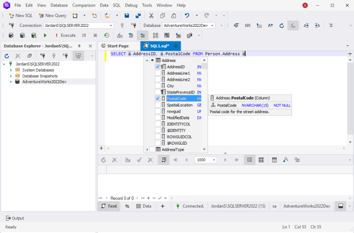The height and width of the screenshot is (233, 354).
Task: Click the Save icon in the toolbar
Action: click(127, 15)
